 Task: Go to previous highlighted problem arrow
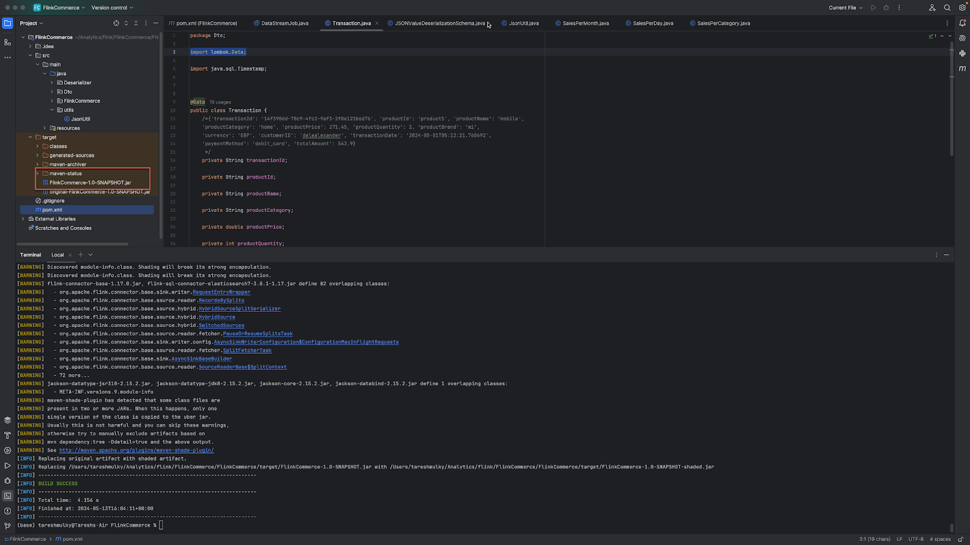pos(942,36)
